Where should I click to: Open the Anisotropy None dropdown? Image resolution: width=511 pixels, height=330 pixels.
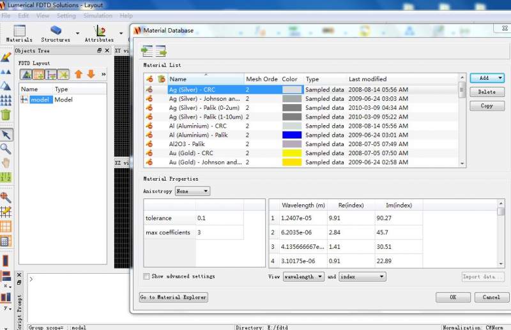pyautogui.click(x=192, y=191)
